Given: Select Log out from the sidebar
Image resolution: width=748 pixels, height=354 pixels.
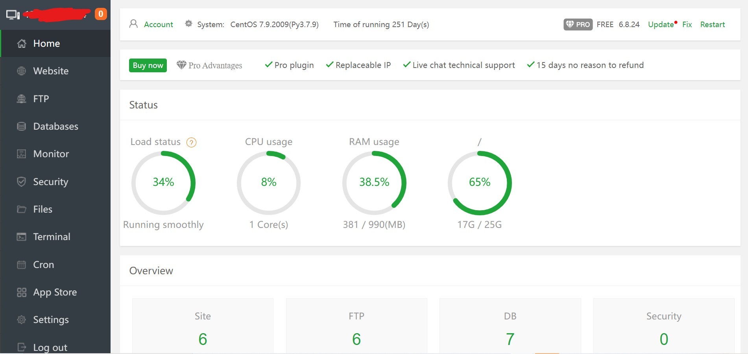Looking at the screenshot, I should pyautogui.click(x=50, y=347).
